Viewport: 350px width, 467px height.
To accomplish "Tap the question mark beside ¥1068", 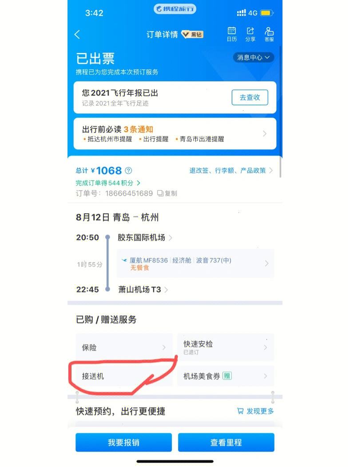I will [128, 171].
